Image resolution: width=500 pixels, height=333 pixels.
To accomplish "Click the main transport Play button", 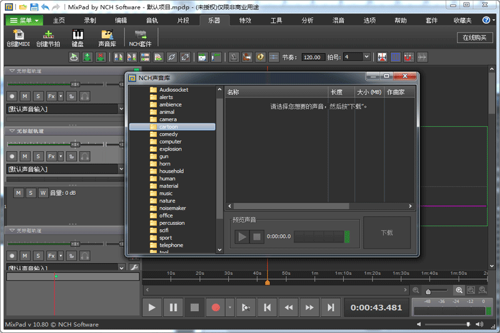I will [x=152, y=307].
